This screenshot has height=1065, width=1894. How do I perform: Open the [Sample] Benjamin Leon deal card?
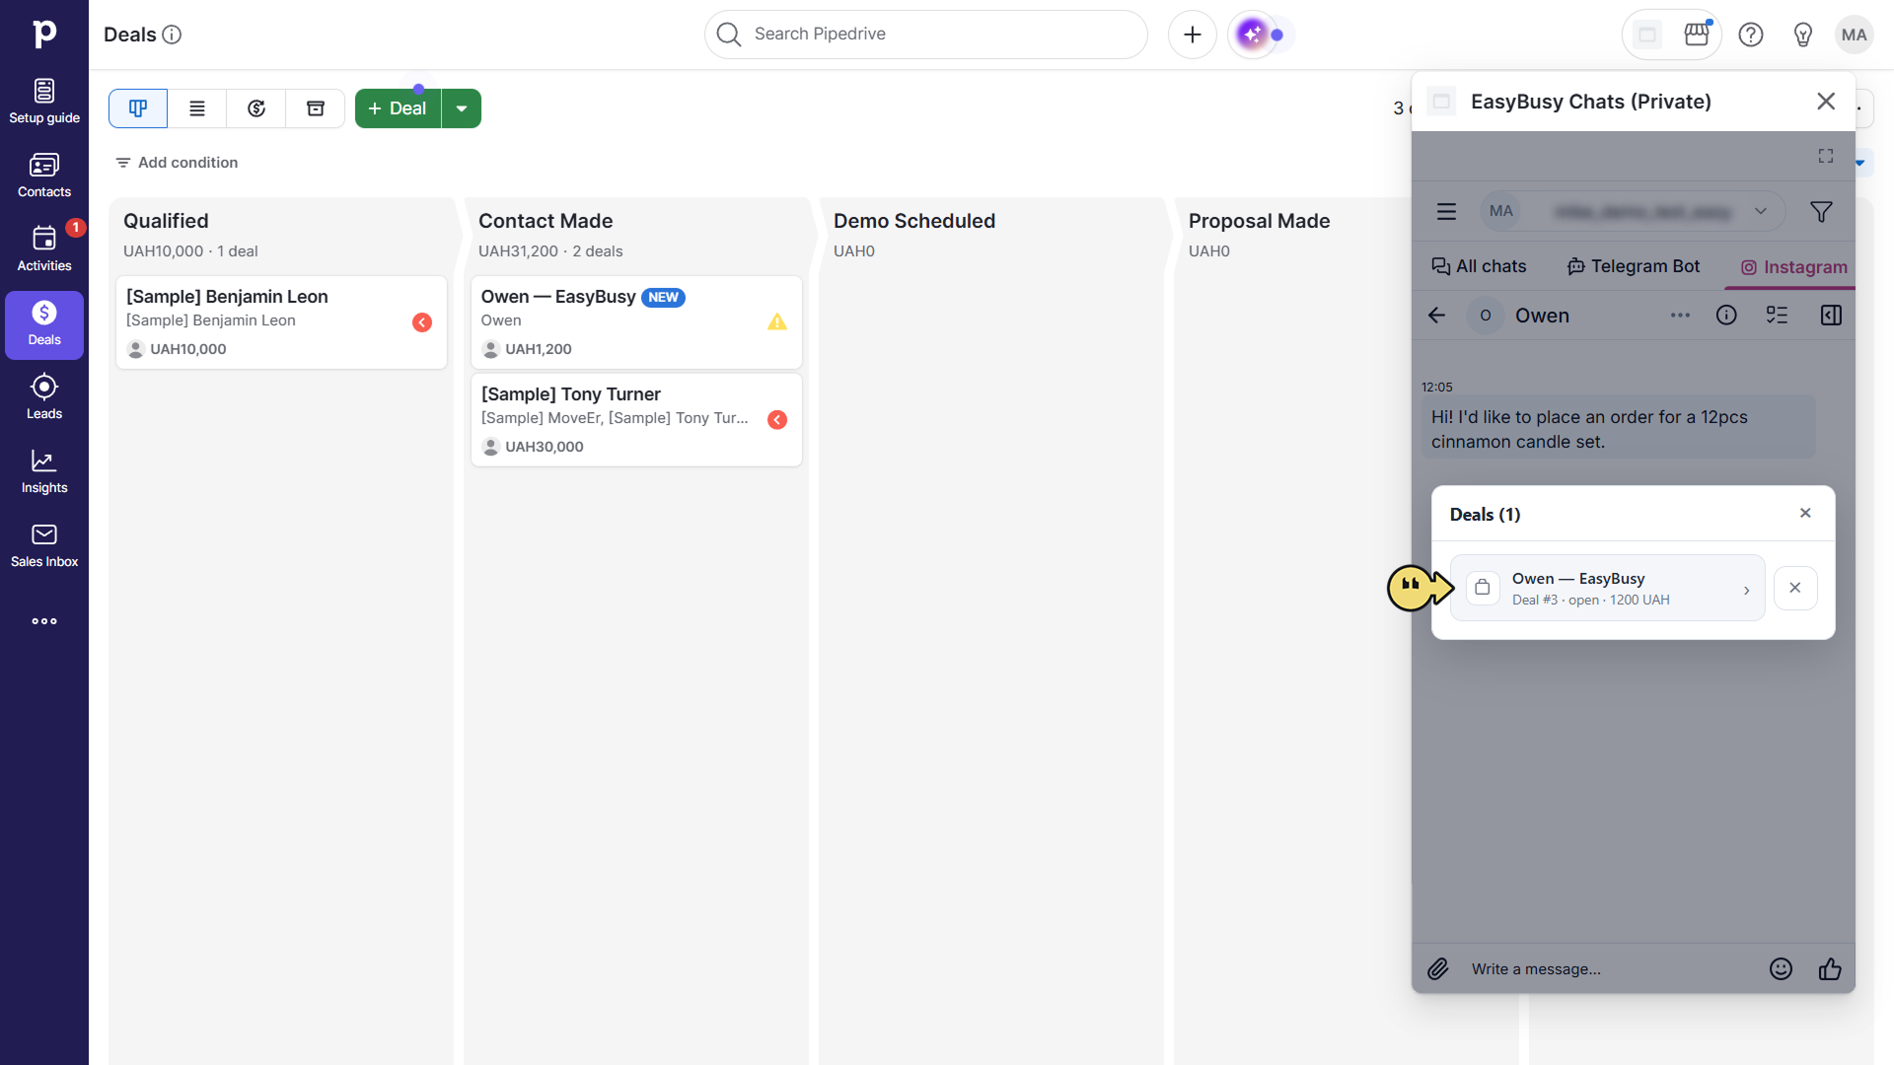[281, 322]
